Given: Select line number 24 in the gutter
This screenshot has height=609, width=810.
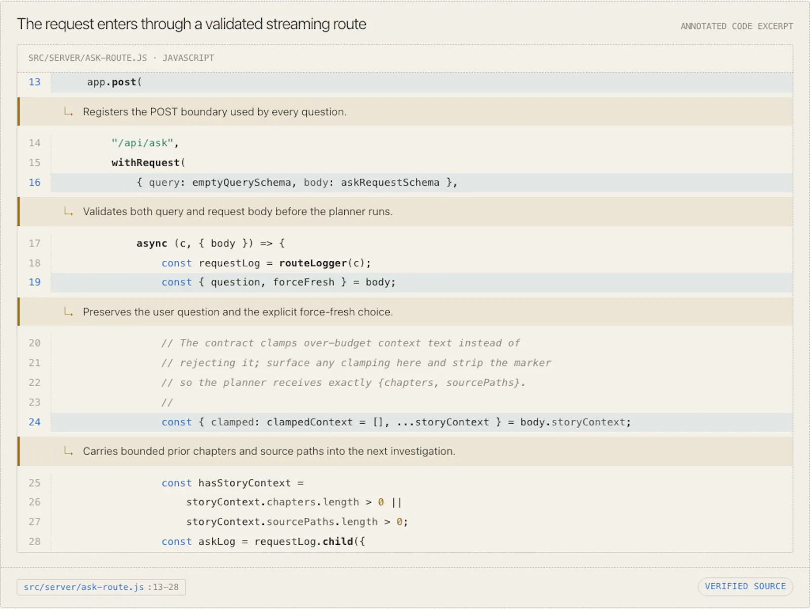Looking at the screenshot, I should (34, 422).
